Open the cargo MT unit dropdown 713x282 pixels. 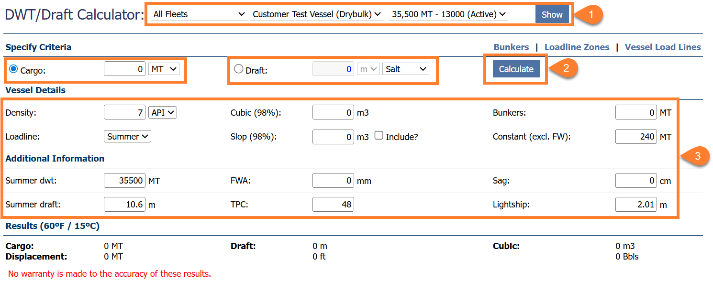[164, 69]
